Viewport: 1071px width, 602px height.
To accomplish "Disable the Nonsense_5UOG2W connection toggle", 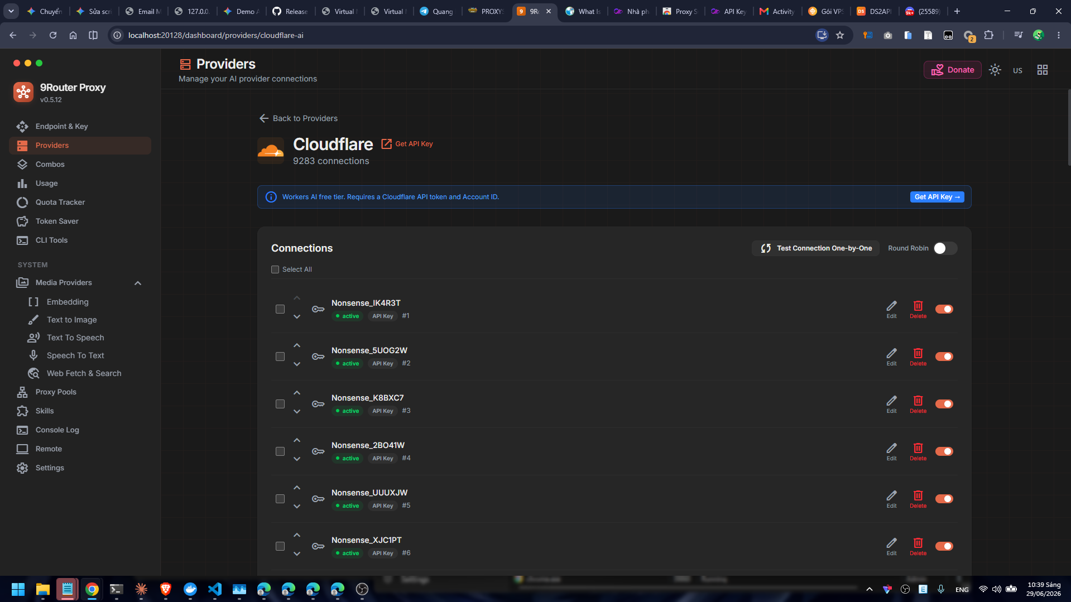I will point(944,357).
